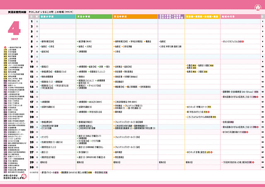Select the pink 地域の行事 column header
265x187 pixels.
tap(241, 17)
